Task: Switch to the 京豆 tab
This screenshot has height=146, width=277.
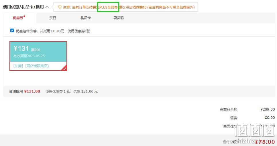Action: click(53, 18)
